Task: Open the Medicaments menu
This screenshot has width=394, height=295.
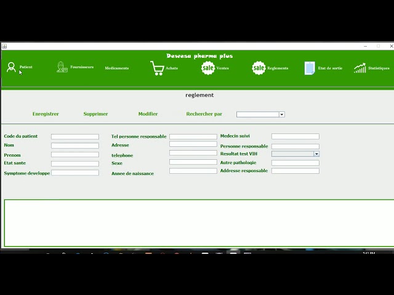Action: [117, 68]
